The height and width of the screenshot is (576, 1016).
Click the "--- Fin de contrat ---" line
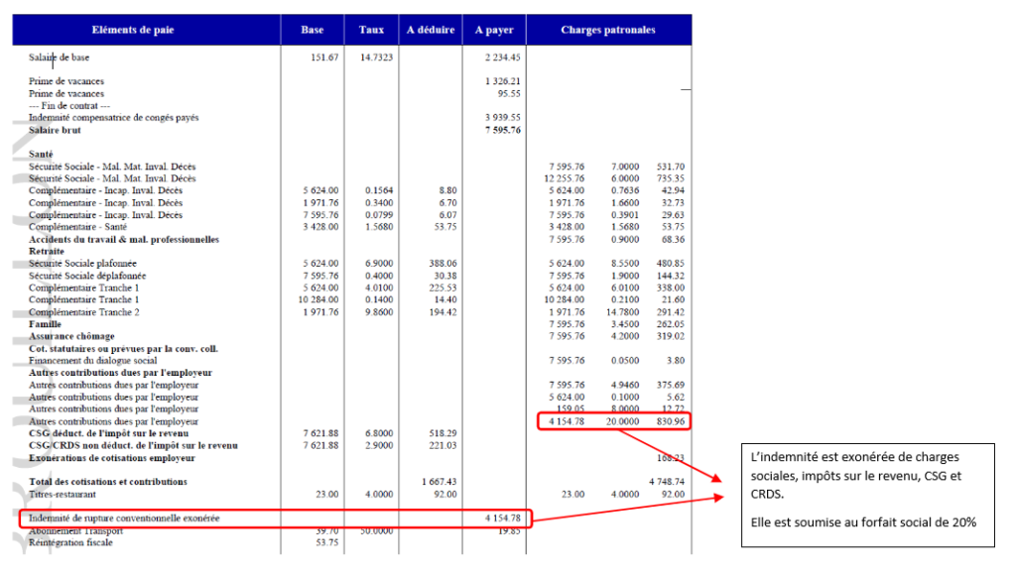(x=69, y=106)
